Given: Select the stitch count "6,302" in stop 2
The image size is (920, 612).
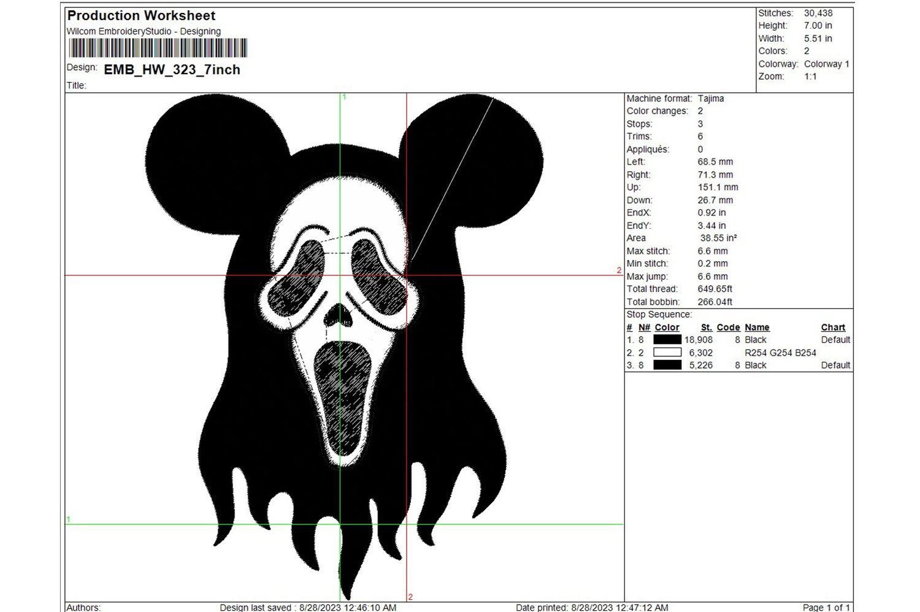Looking at the screenshot, I should point(701,353).
